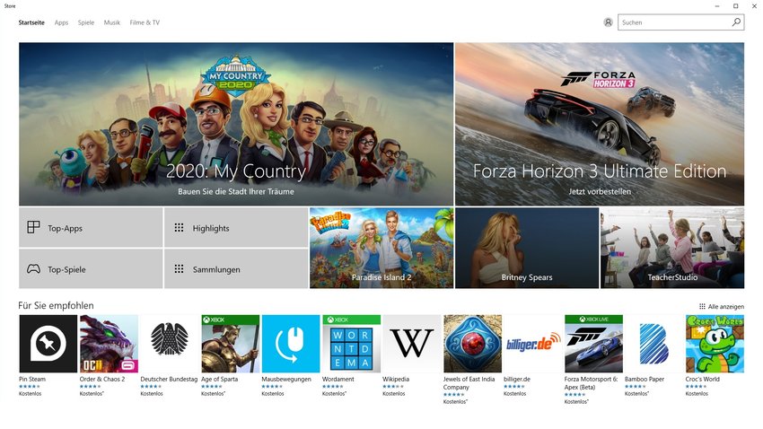Click the Mausbewegungen title text
This screenshot has width=763, height=429.
pyautogui.click(x=286, y=379)
